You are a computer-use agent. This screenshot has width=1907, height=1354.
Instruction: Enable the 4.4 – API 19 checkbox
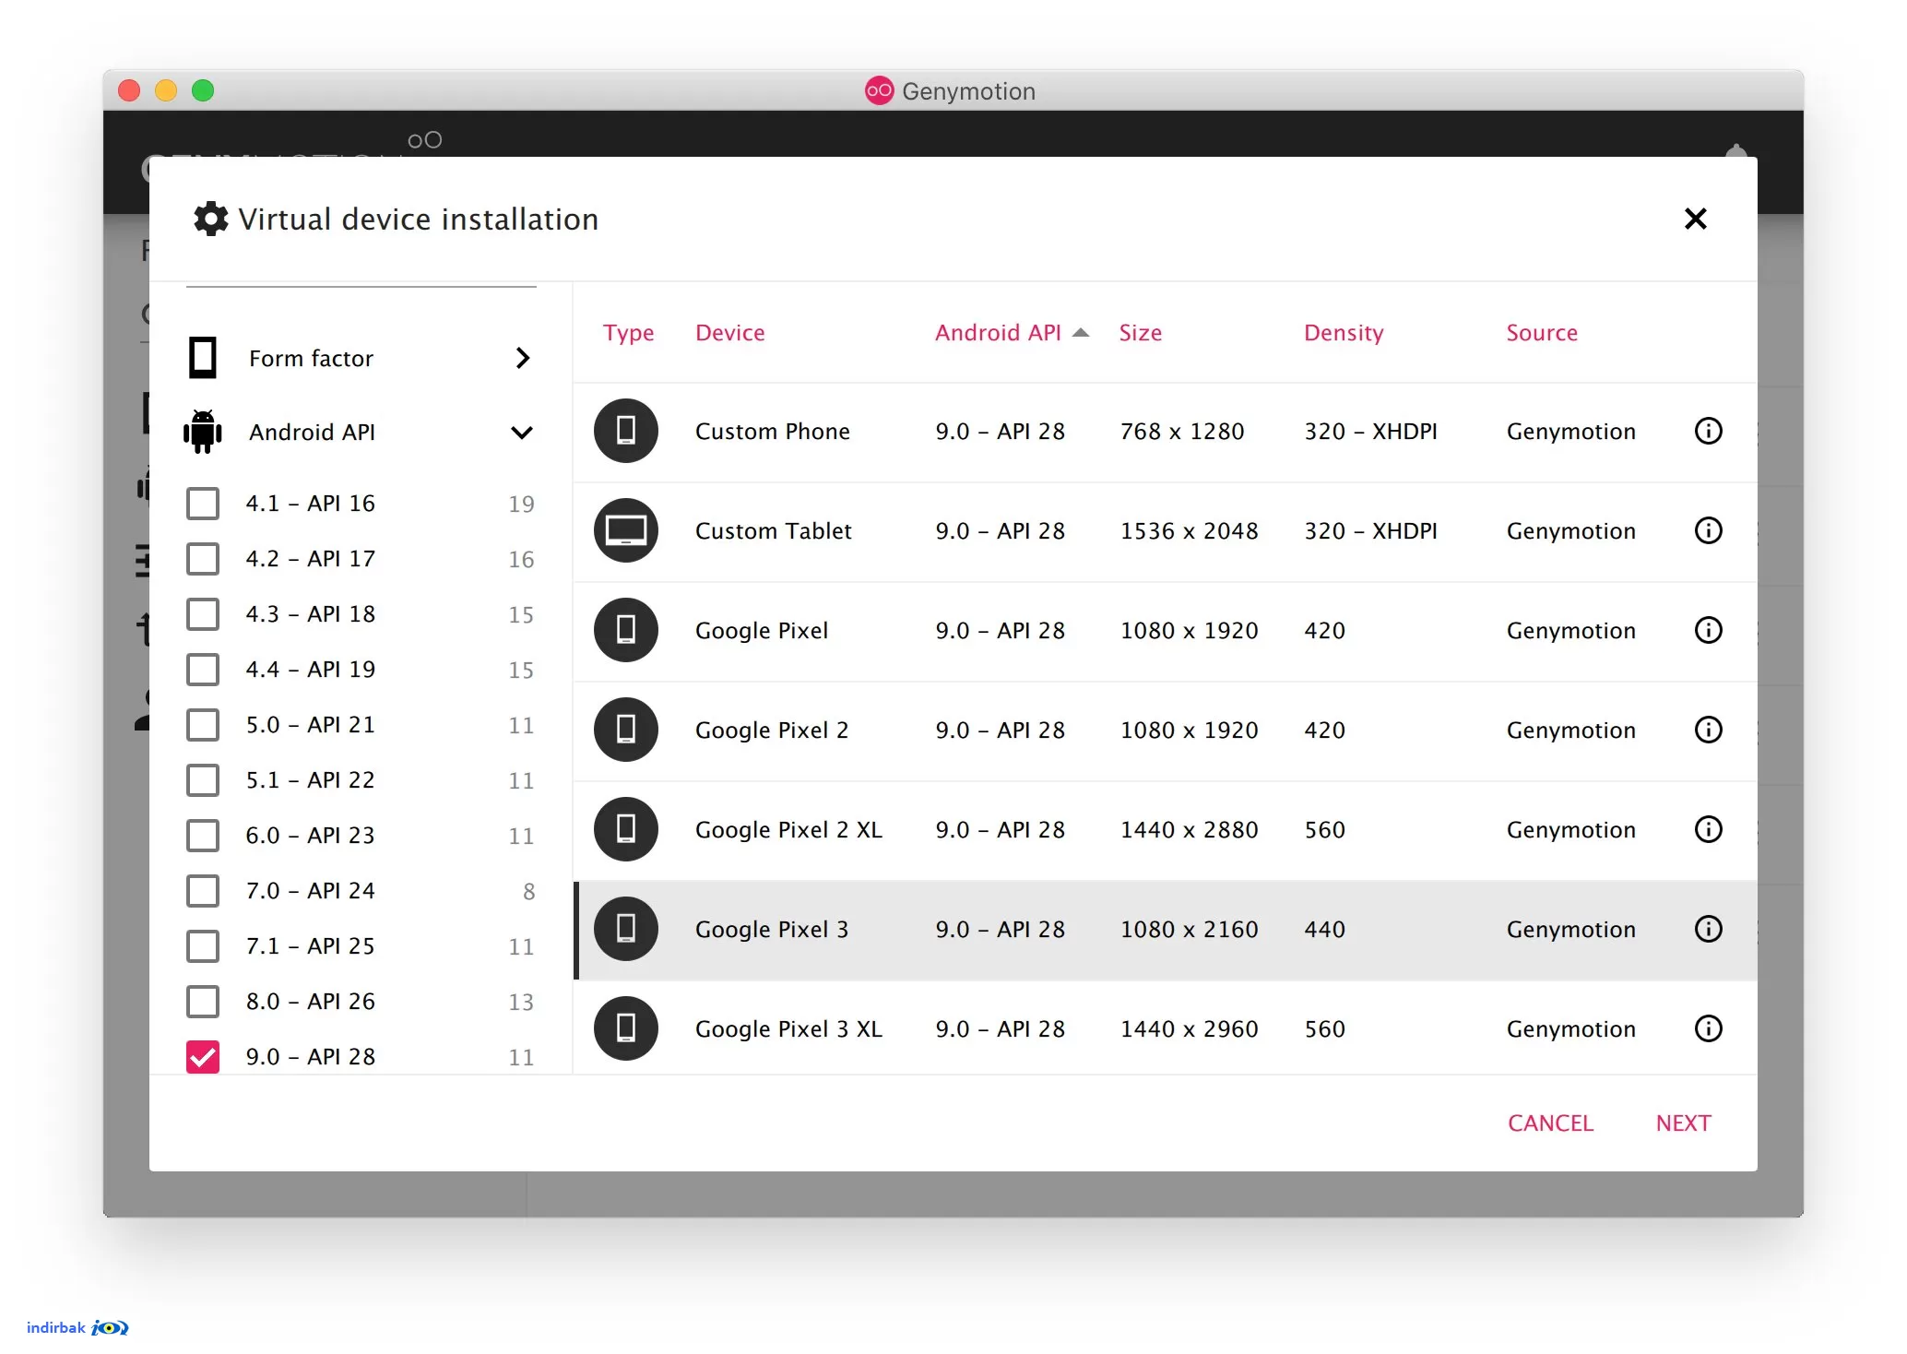click(203, 670)
